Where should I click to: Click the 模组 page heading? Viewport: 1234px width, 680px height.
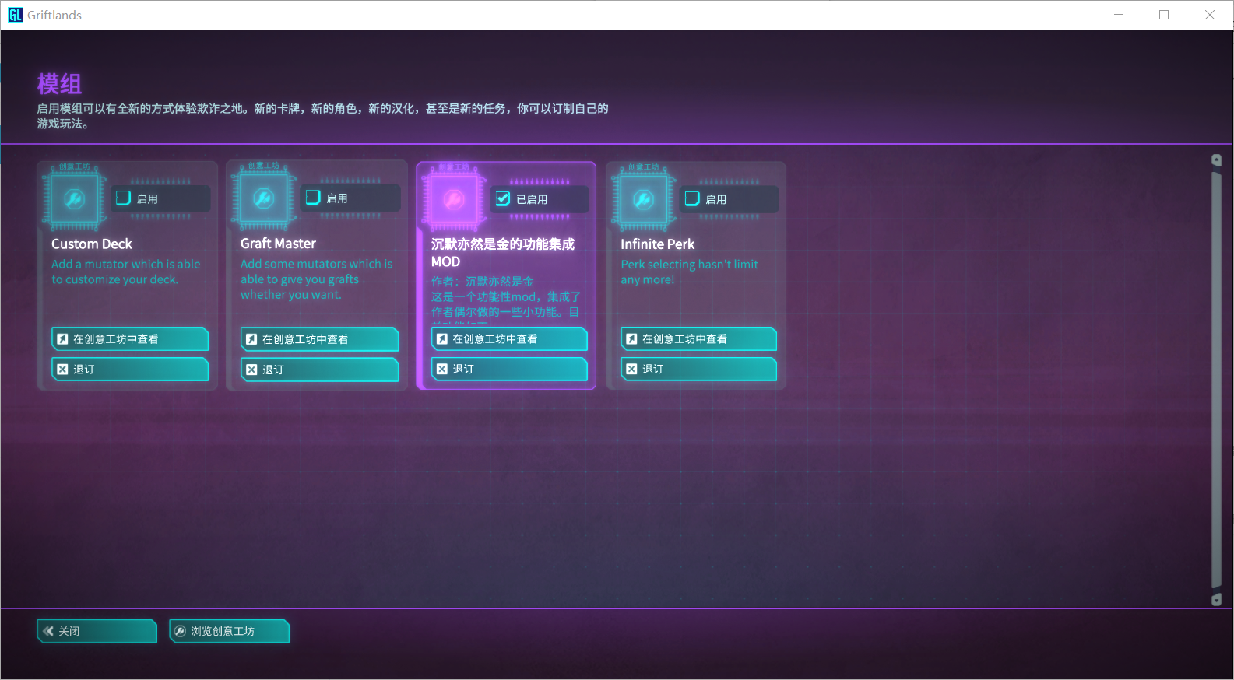pyautogui.click(x=59, y=84)
